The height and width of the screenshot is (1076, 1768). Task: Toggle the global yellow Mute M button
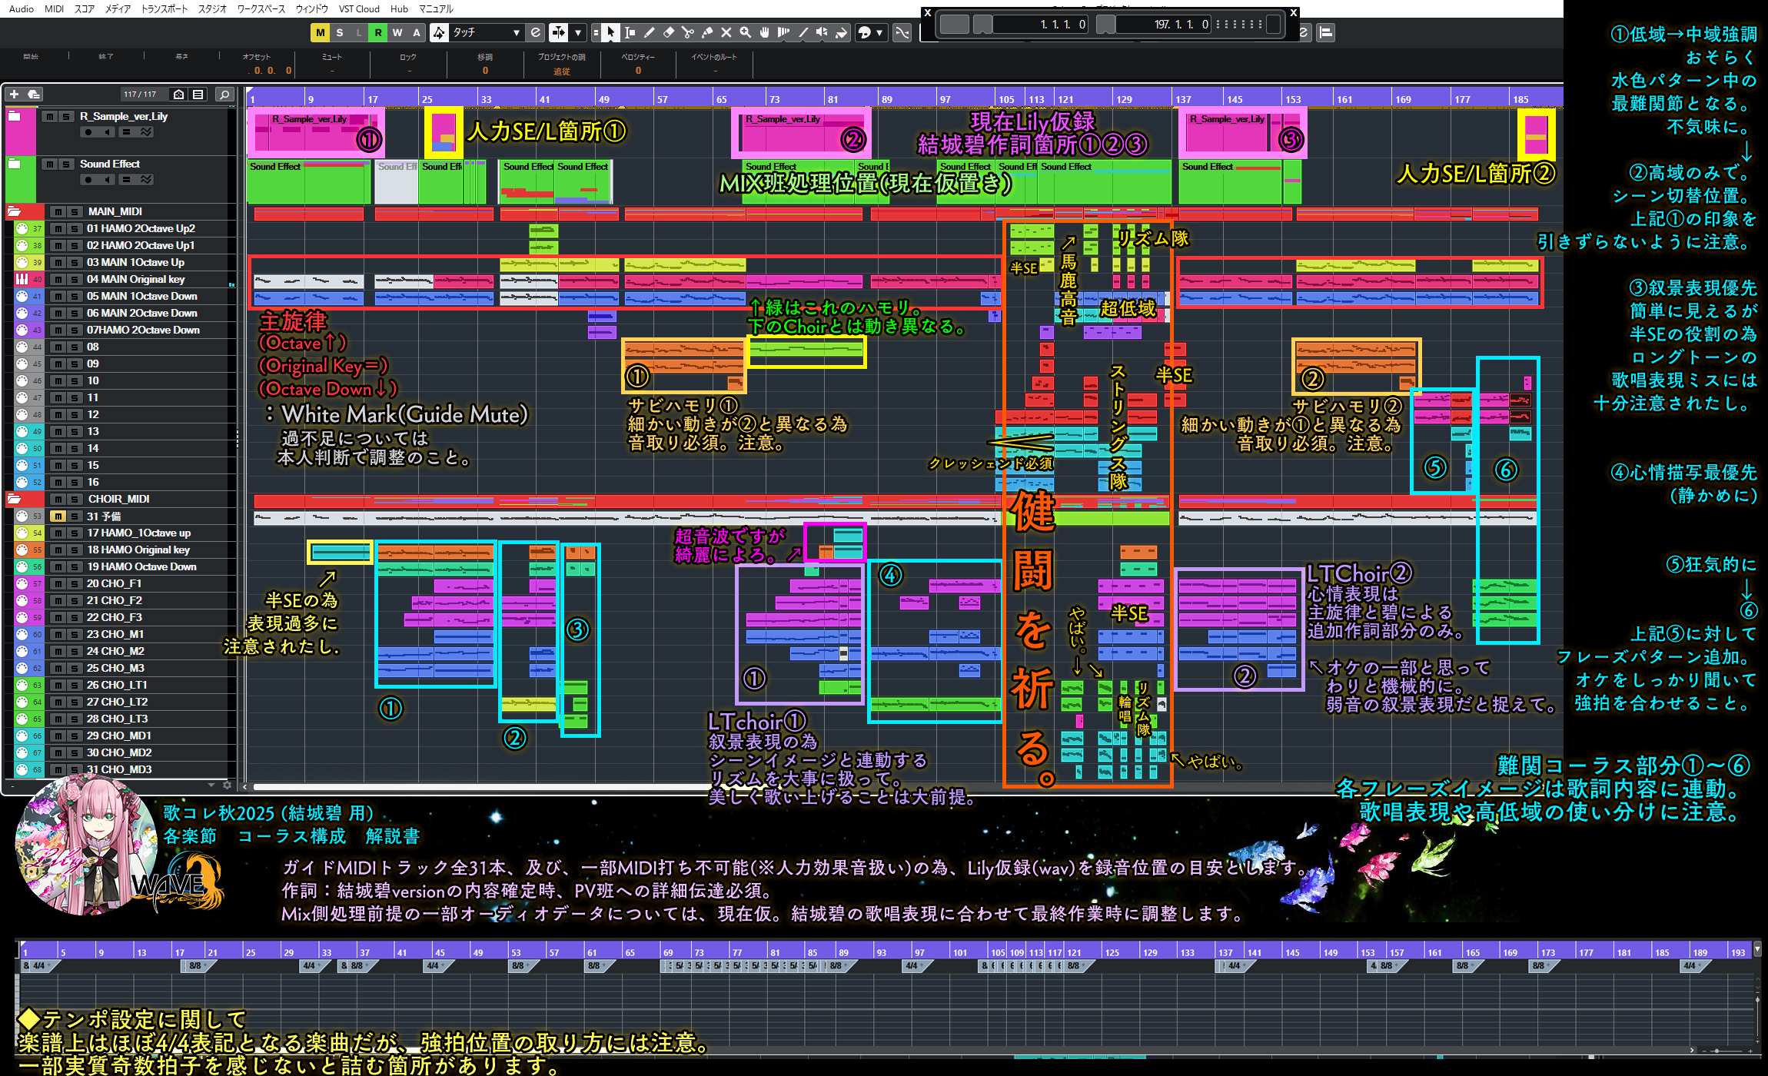pyautogui.click(x=320, y=32)
